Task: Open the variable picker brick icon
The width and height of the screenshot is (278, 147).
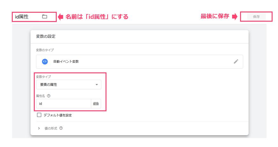Action: [96, 104]
